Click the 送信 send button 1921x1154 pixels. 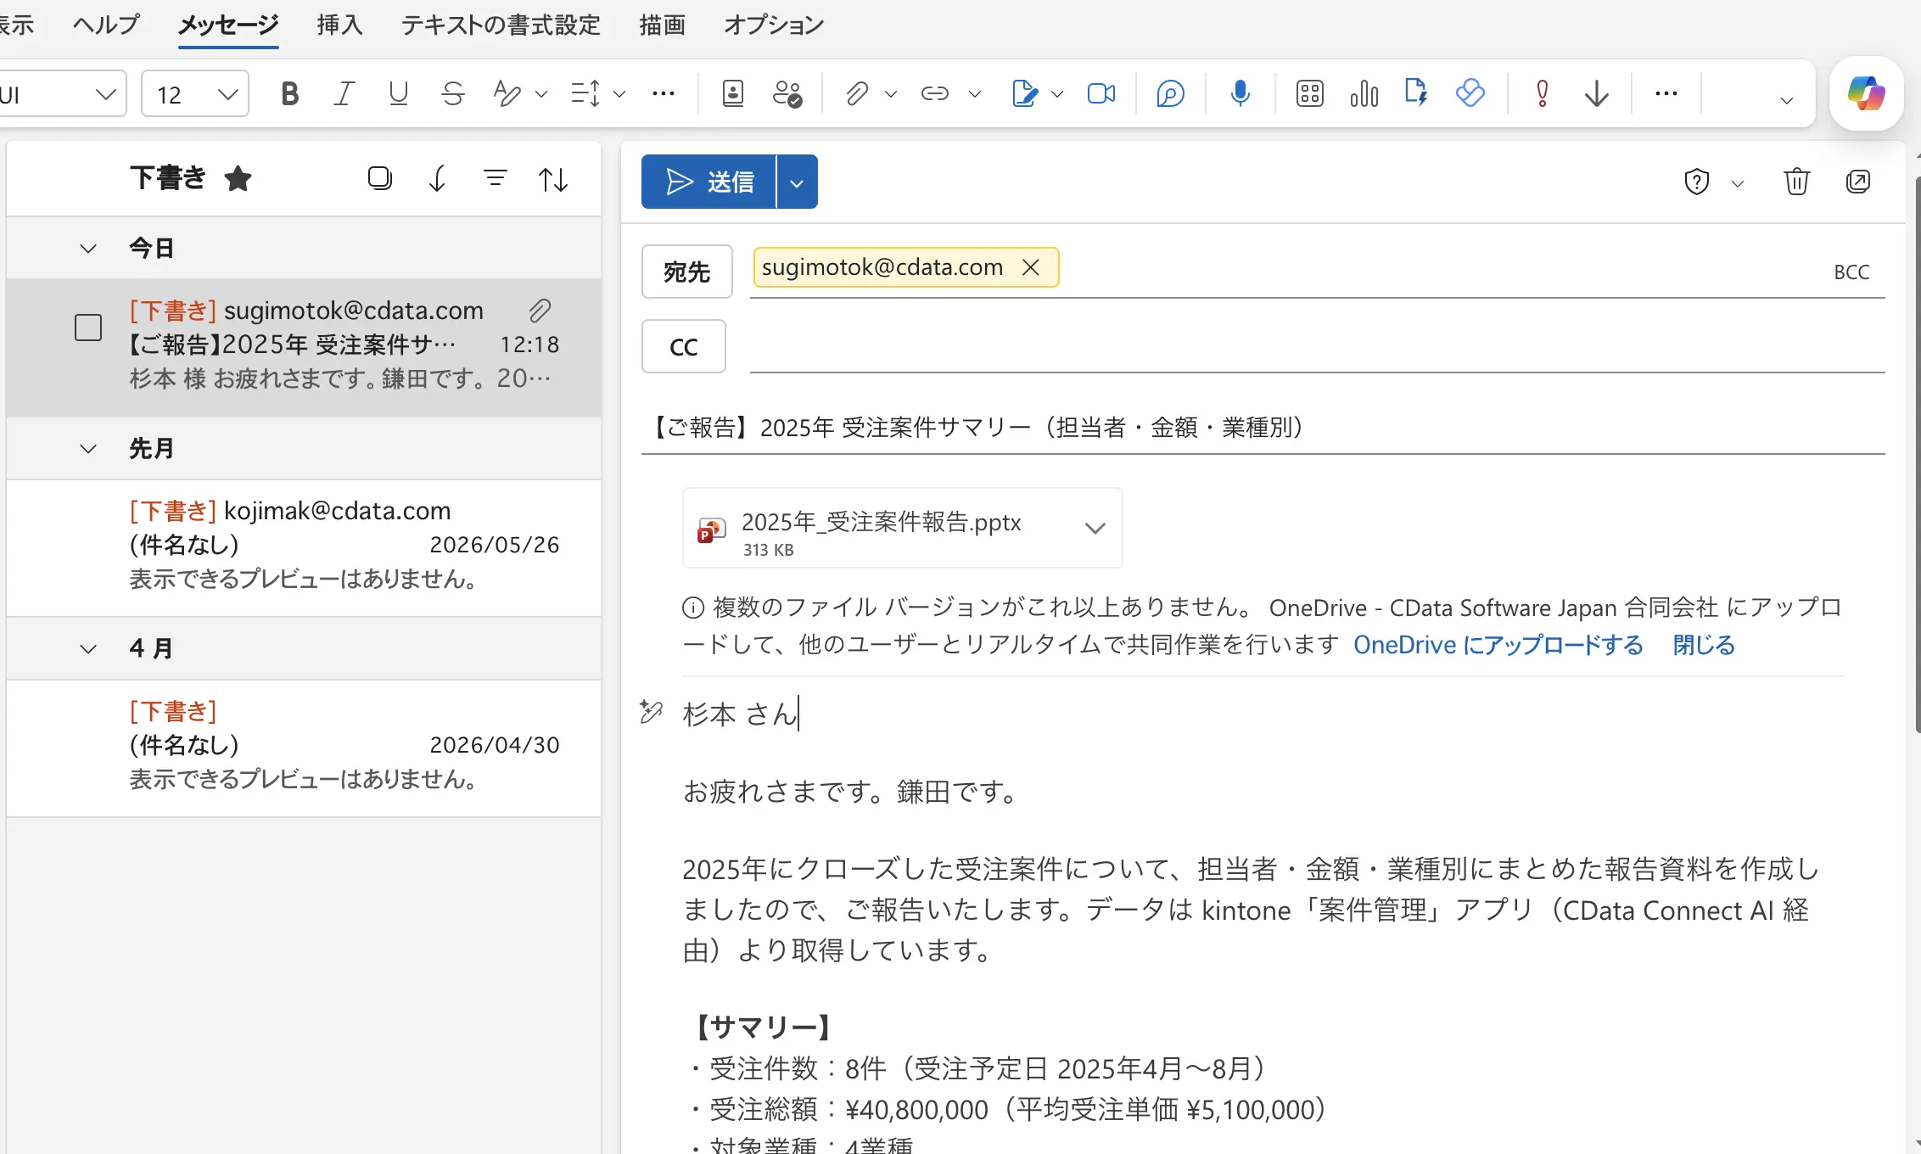coord(708,182)
